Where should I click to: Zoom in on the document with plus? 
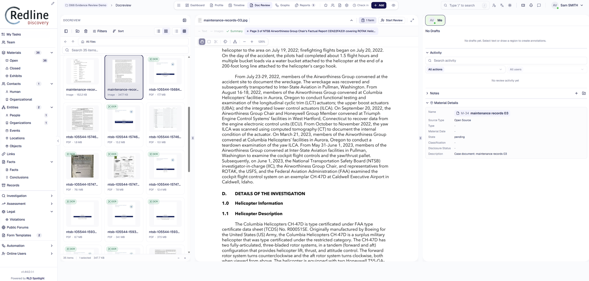click(252, 42)
